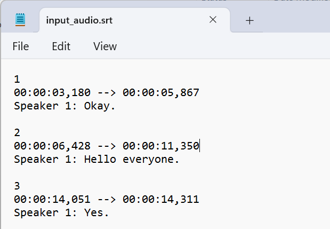Click subtitle index number 3
Screen dimensions: 330x229
pos(17,186)
